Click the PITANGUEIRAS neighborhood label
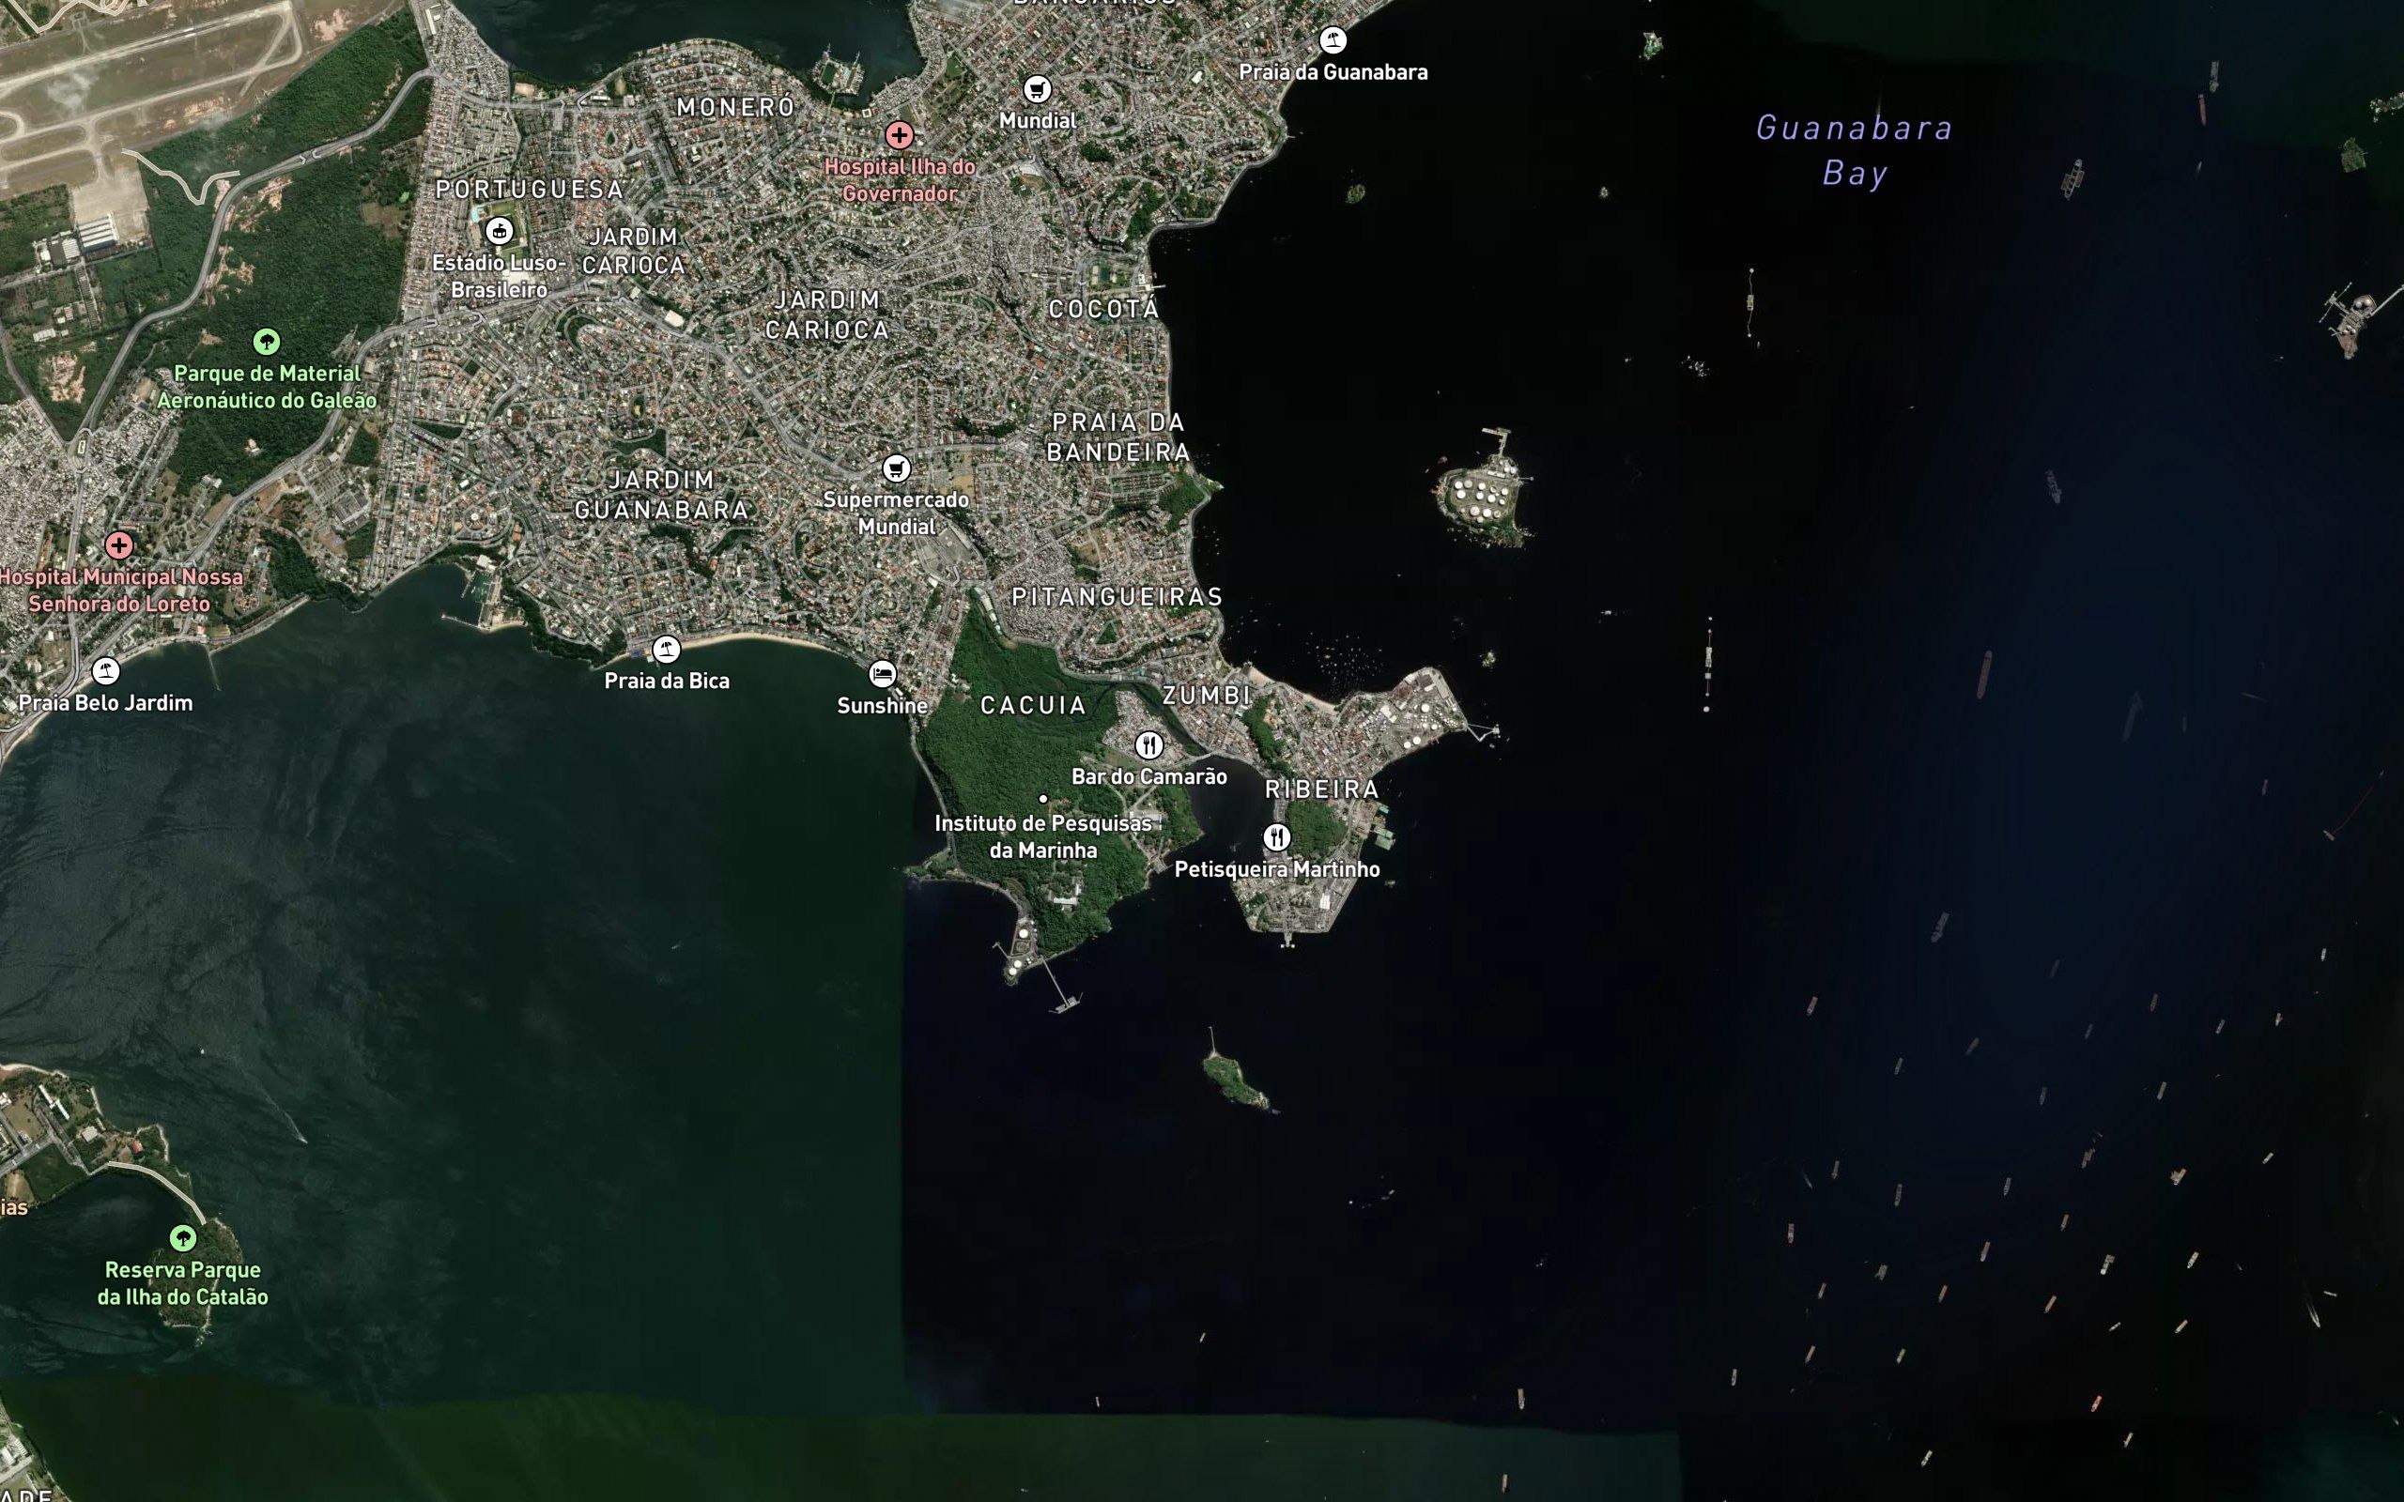This screenshot has width=2404, height=1502. [1117, 597]
